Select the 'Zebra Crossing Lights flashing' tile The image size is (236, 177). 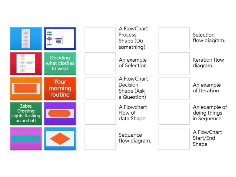click(26, 114)
